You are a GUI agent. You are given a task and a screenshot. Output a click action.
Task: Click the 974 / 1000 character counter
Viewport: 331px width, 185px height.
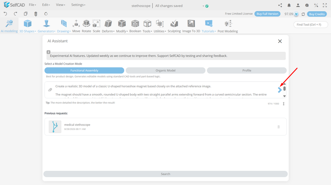pos(273,104)
